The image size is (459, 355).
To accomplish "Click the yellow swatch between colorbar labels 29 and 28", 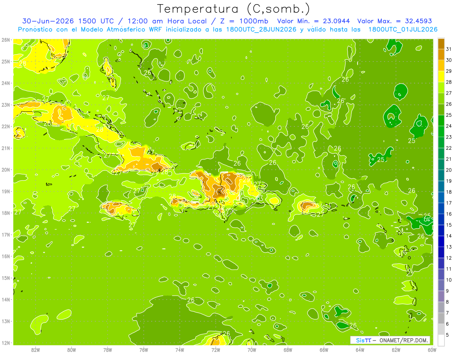I will click(x=441, y=77).
